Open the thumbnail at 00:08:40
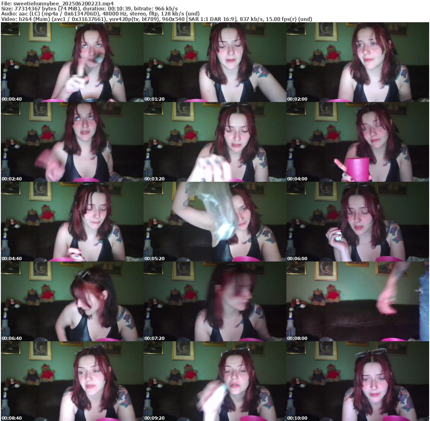Screen dimensions: 430x421 [72, 381]
